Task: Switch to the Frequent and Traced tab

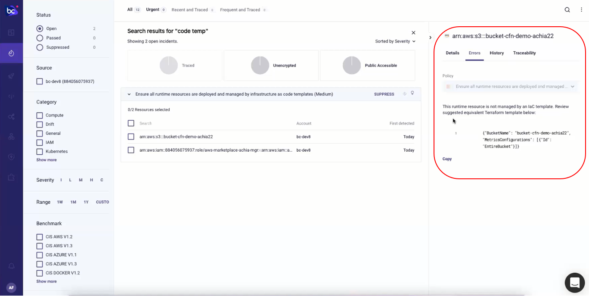Action: coord(243,9)
